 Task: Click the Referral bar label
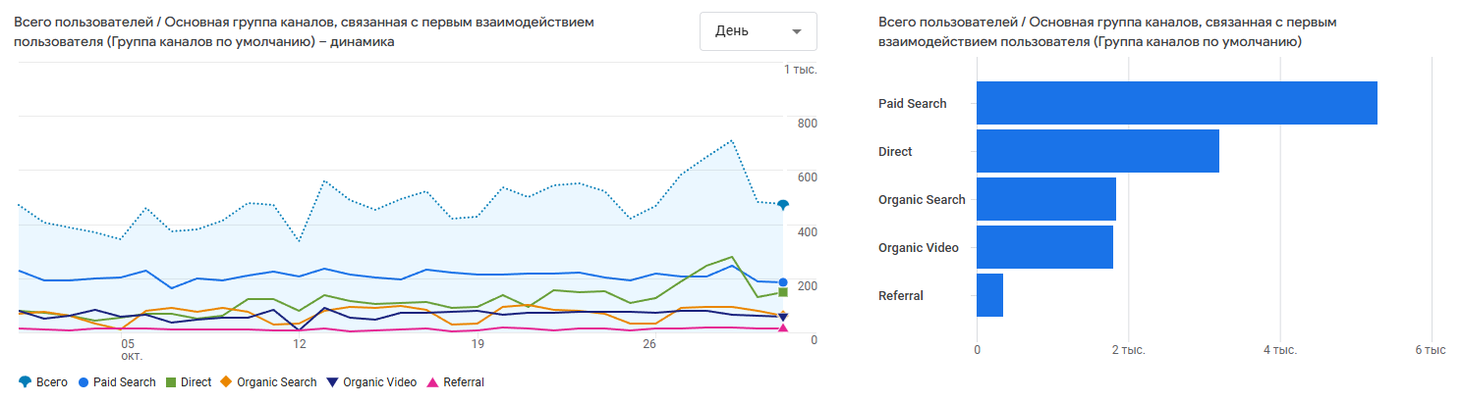click(901, 295)
